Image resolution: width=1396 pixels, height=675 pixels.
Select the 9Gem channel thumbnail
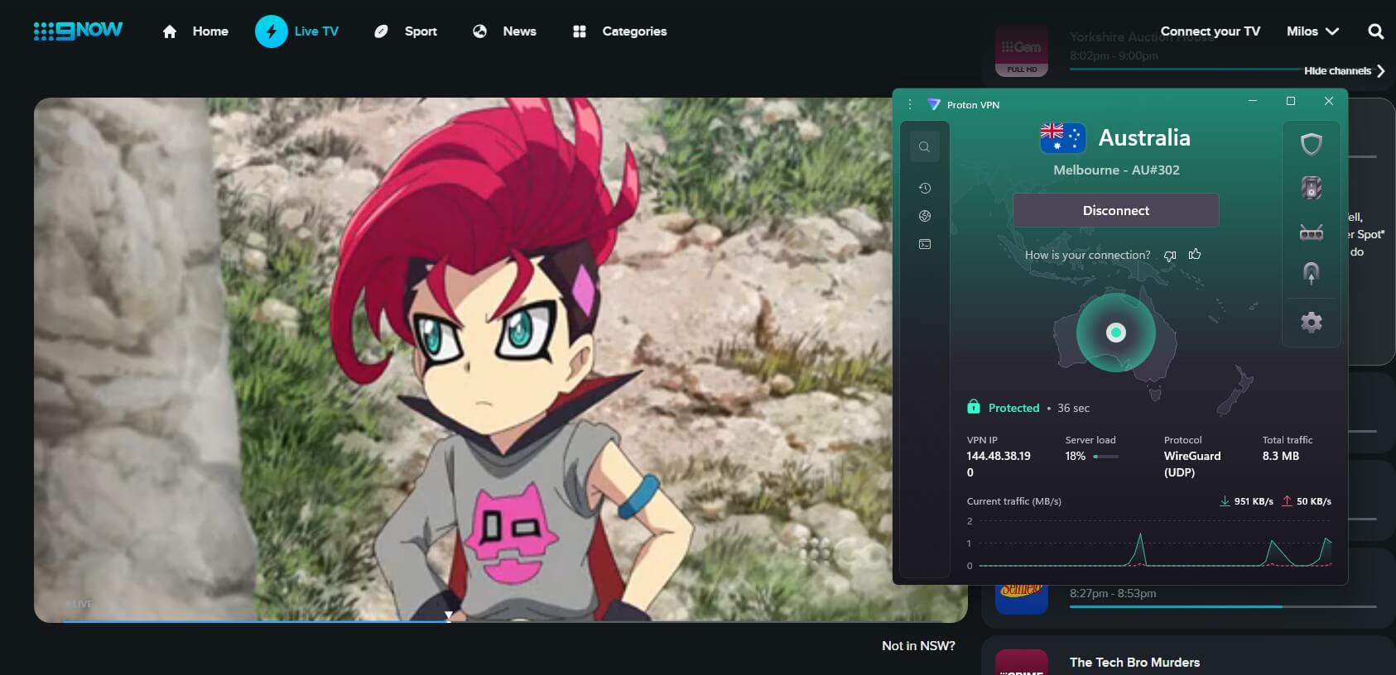coord(1021,50)
